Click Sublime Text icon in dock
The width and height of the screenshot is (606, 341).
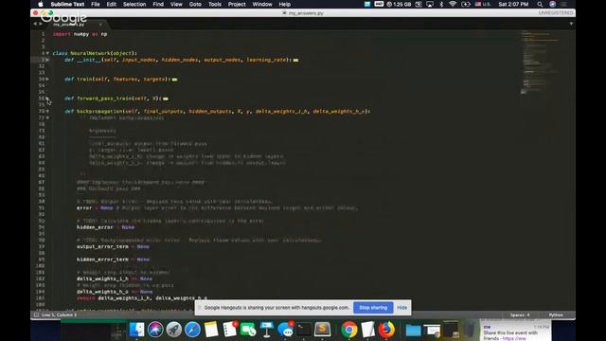click(322, 330)
